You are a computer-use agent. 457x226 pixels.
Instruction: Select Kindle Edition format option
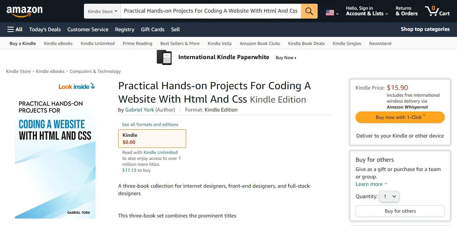222,110
